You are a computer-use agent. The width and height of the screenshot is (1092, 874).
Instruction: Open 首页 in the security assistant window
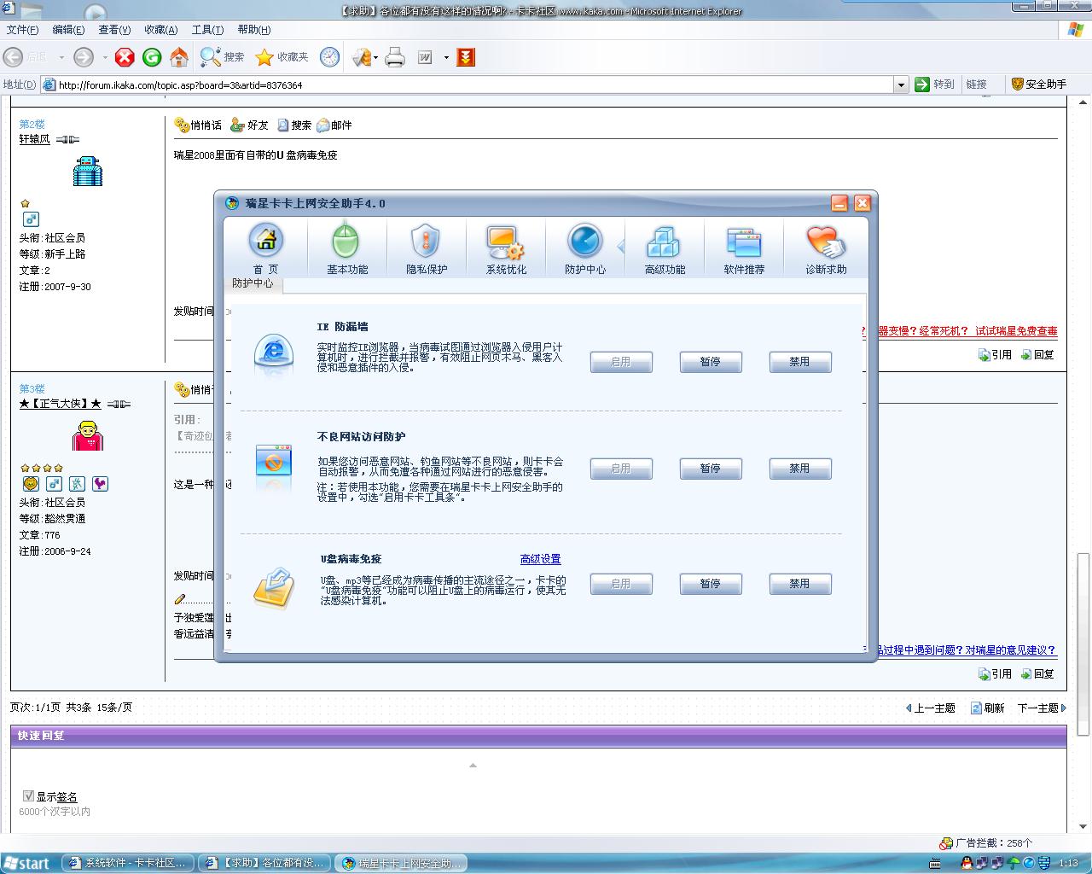click(265, 249)
